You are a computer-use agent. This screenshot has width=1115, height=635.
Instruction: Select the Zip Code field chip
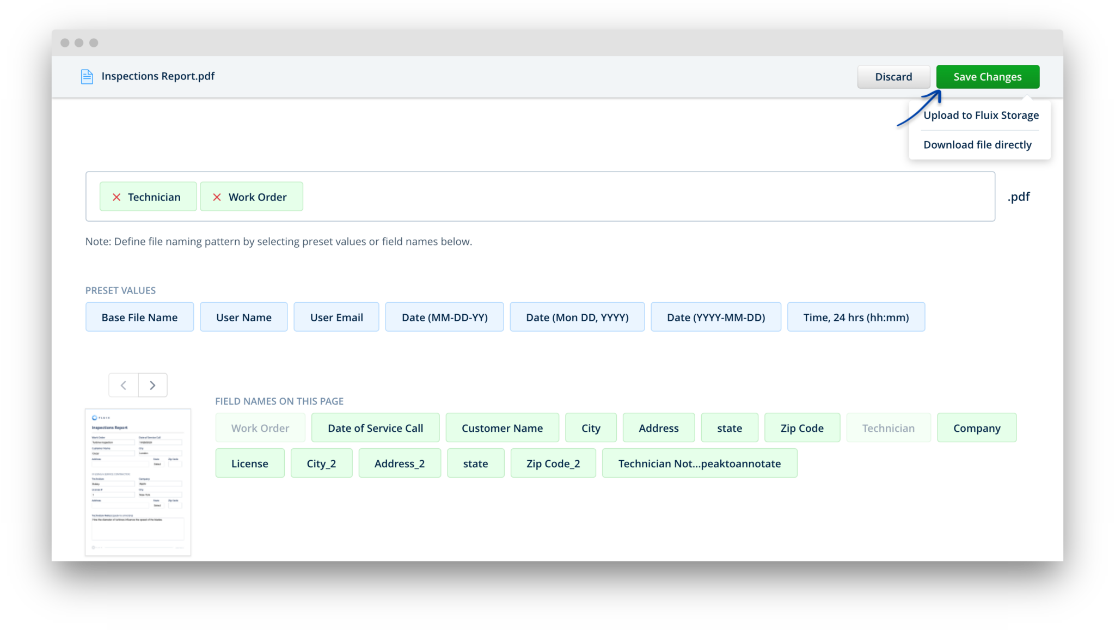click(802, 428)
